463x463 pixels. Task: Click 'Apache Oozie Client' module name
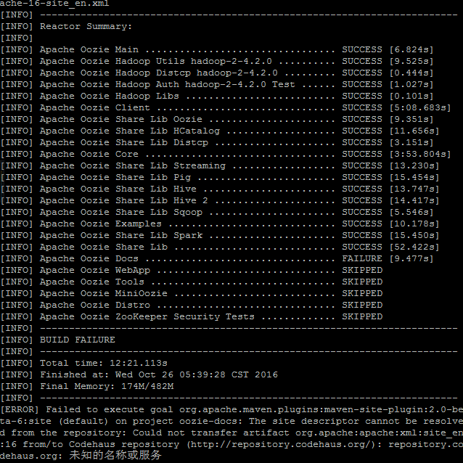click(95, 108)
